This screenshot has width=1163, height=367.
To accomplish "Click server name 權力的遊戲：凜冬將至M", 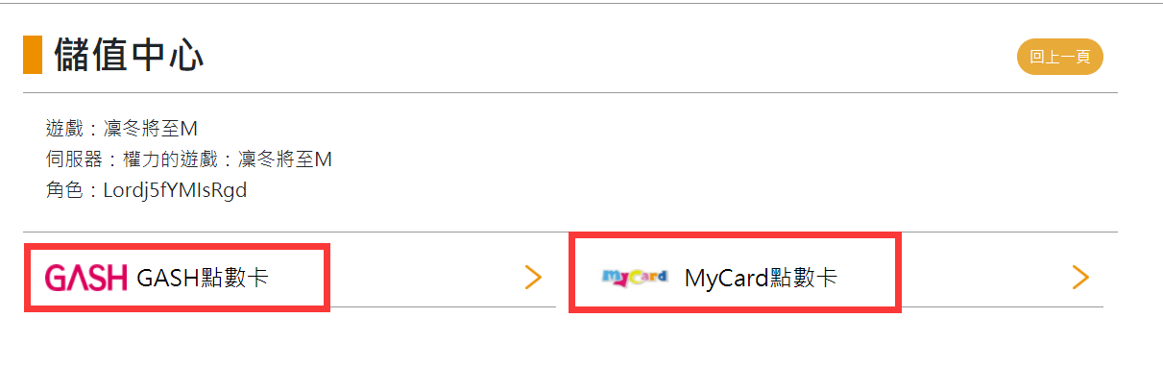I will point(228,159).
